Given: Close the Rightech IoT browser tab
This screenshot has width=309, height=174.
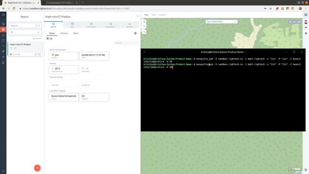Looking at the screenshot, I should pyautogui.click(x=38, y=3).
